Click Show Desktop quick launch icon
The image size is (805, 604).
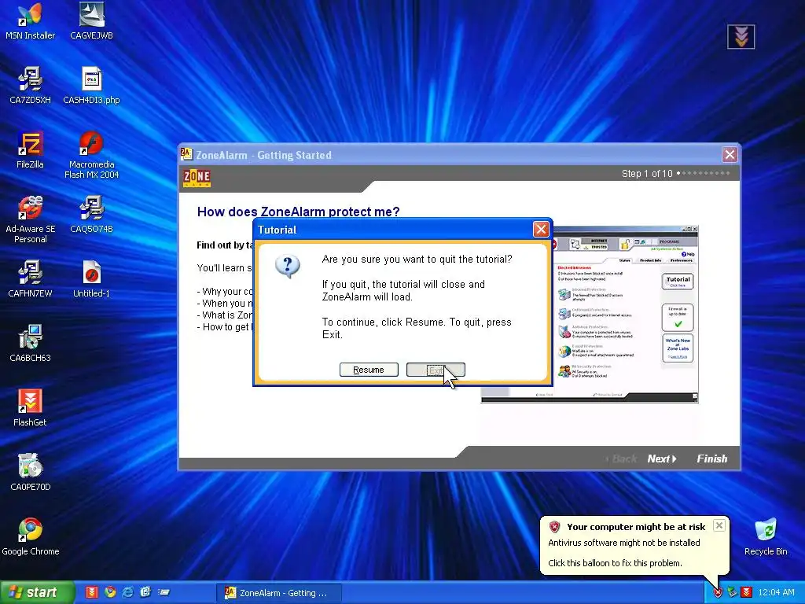tap(164, 592)
